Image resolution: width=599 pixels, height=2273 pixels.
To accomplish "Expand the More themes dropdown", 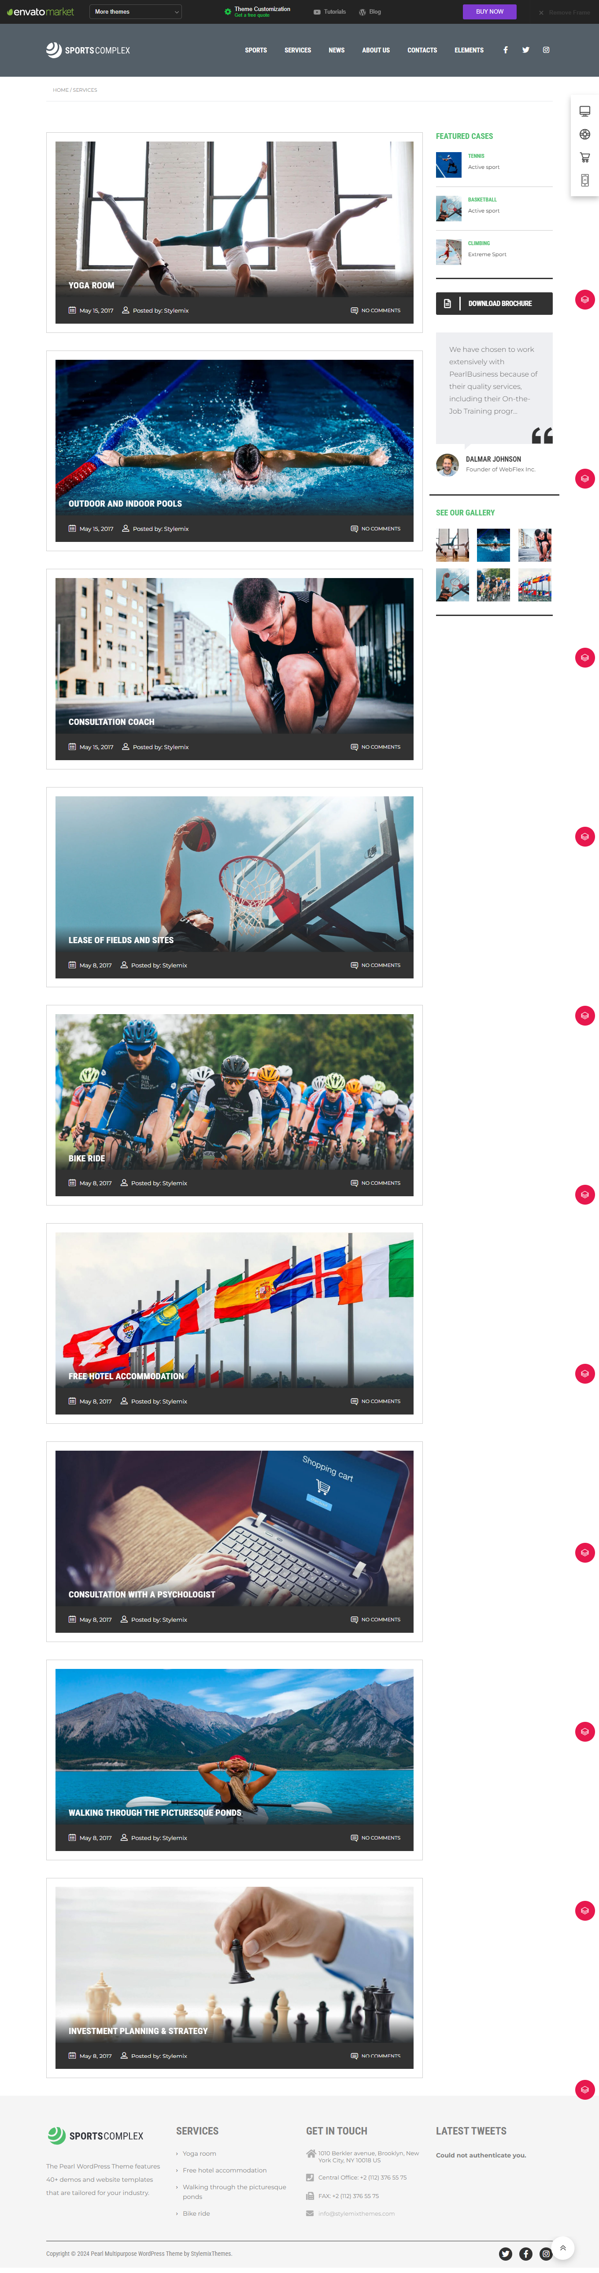I will pyautogui.click(x=136, y=11).
